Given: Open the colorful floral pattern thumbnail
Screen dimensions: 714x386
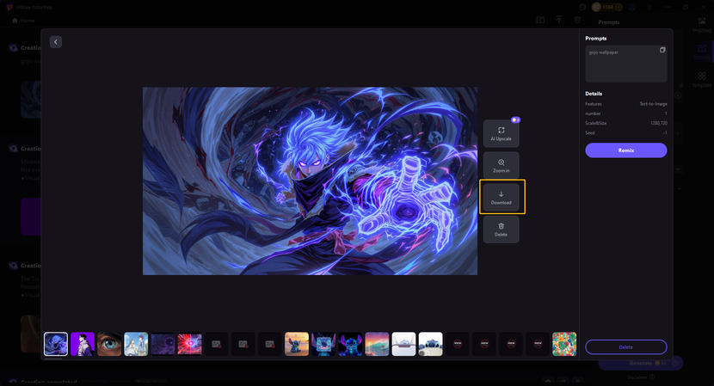Looking at the screenshot, I should click(564, 344).
